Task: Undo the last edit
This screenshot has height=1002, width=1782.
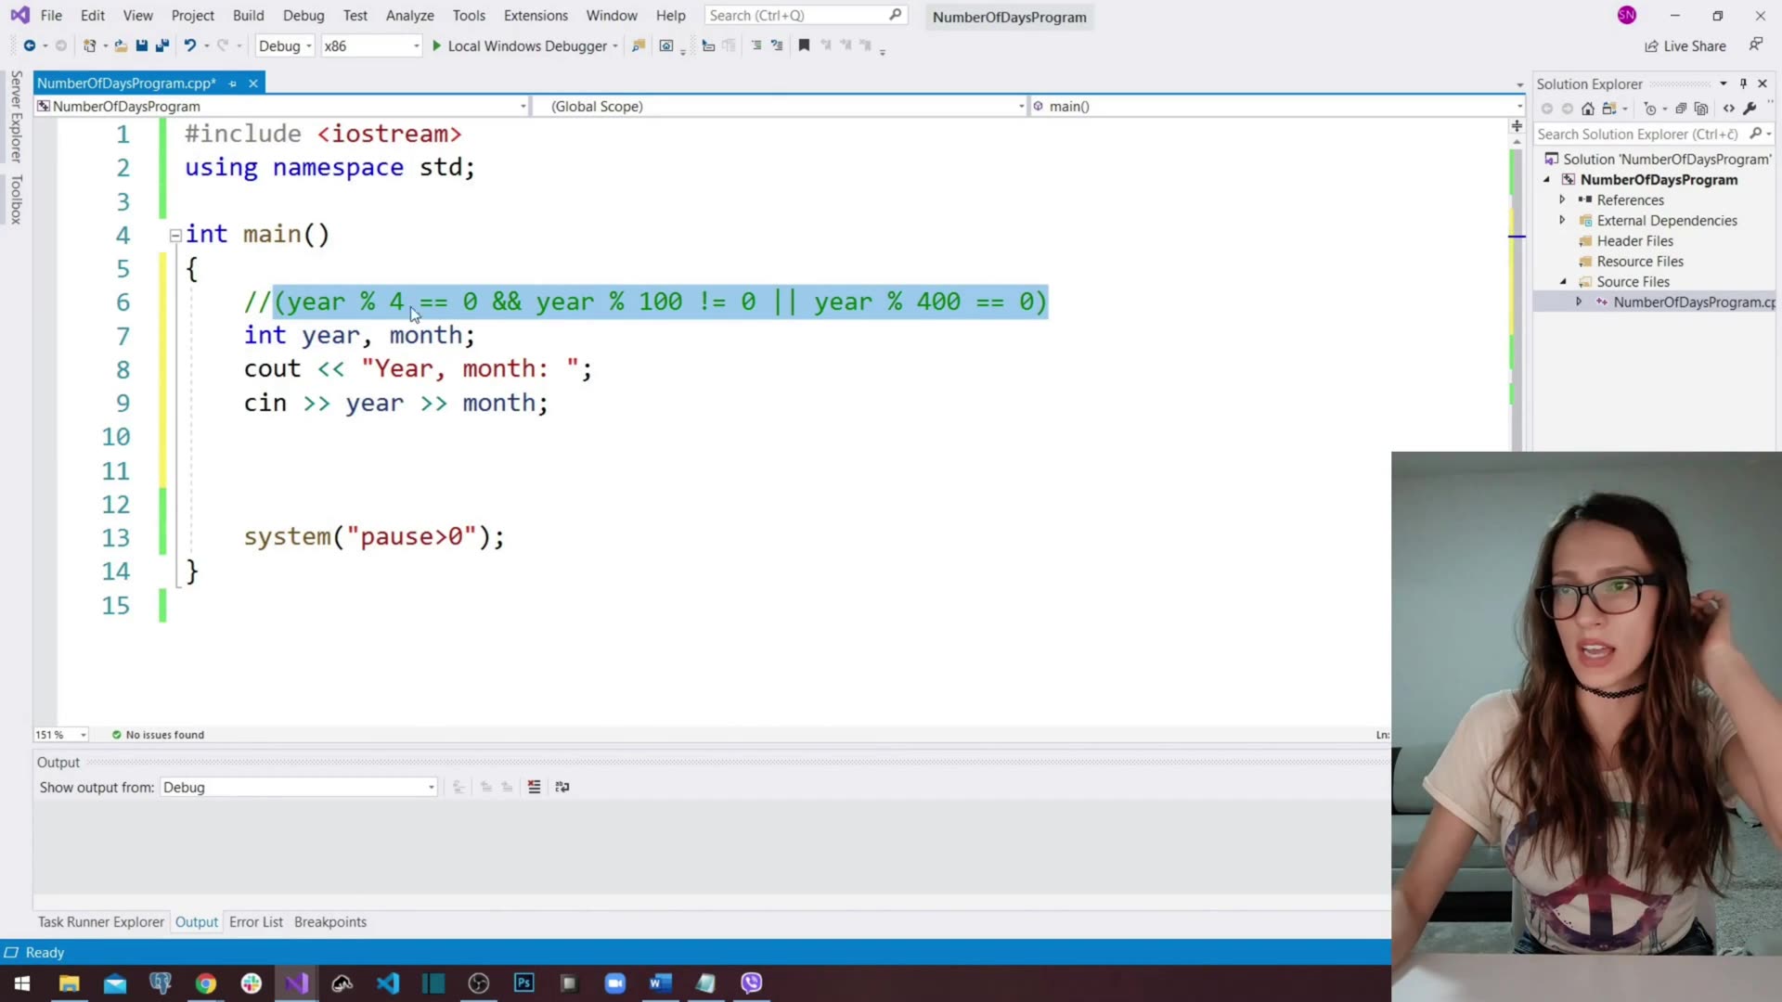Action: click(x=189, y=45)
